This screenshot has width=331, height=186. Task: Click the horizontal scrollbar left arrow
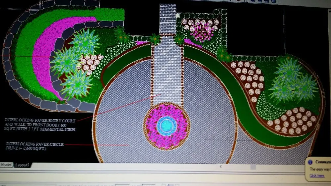[x=221, y=167]
